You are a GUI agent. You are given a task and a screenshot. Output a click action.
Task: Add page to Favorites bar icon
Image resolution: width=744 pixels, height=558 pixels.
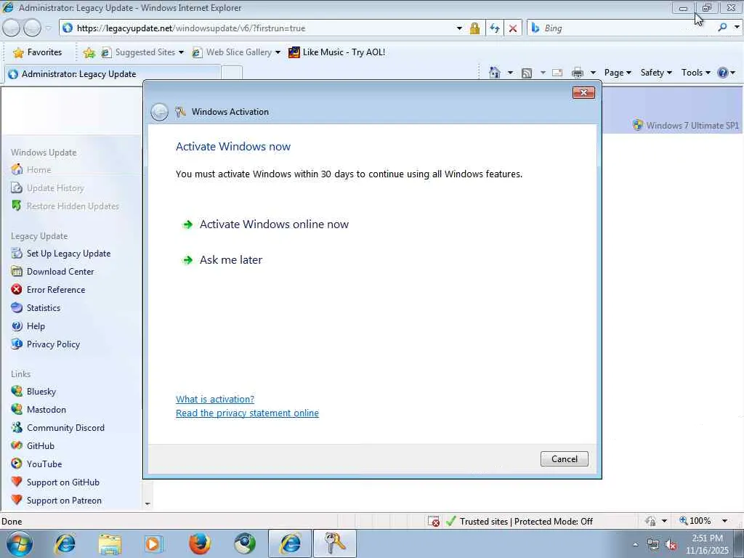[x=89, y=52]
